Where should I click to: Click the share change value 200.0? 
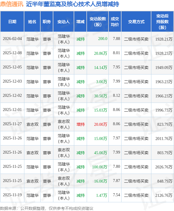click(x=103, y=39)
